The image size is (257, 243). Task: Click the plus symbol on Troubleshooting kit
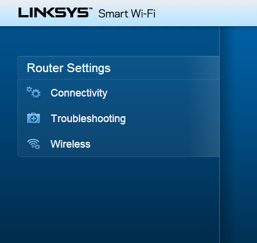(34, 119)
